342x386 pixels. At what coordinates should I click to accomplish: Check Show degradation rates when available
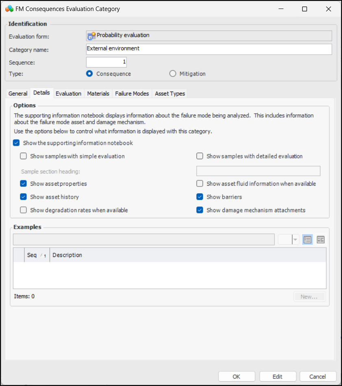point(24,210)
